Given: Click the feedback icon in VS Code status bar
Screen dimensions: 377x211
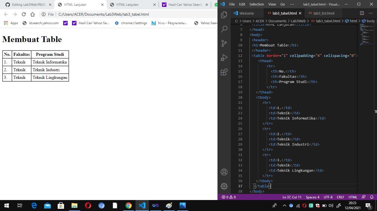Looking at the screenshot, I should [x=363, y=197].
